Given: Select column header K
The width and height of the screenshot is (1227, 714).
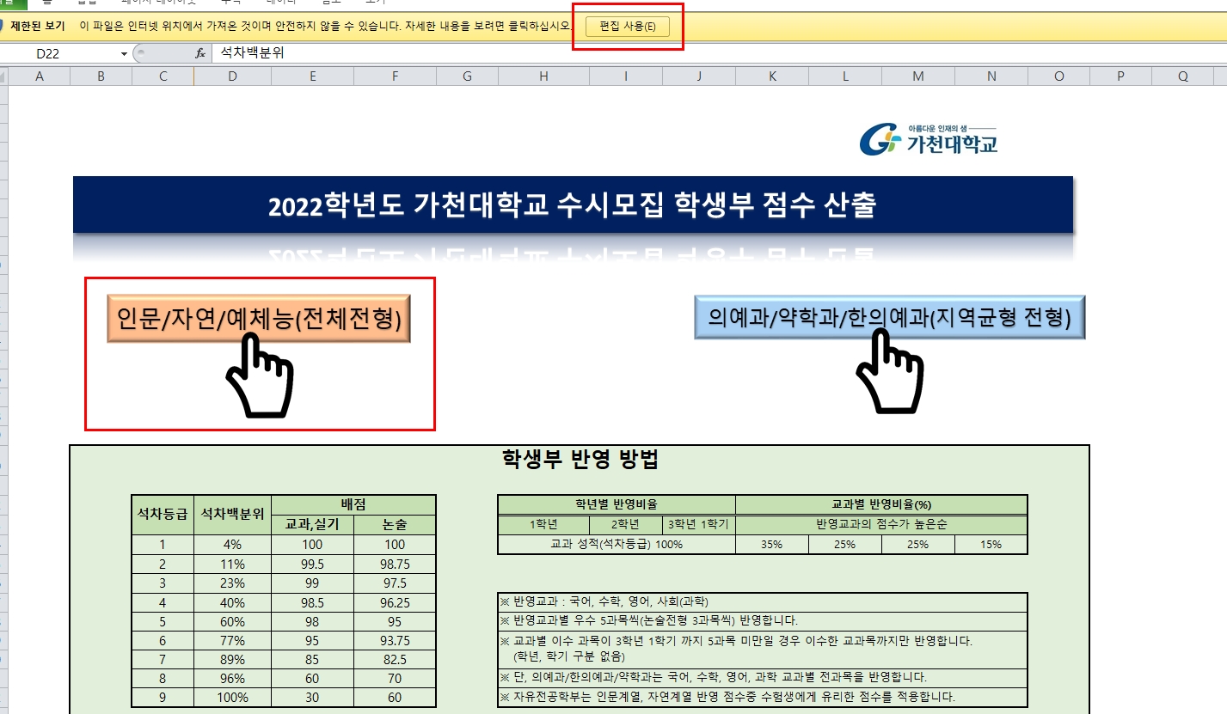Looking at the screenshot, I should pyautogui.click(x=772, y=76).
